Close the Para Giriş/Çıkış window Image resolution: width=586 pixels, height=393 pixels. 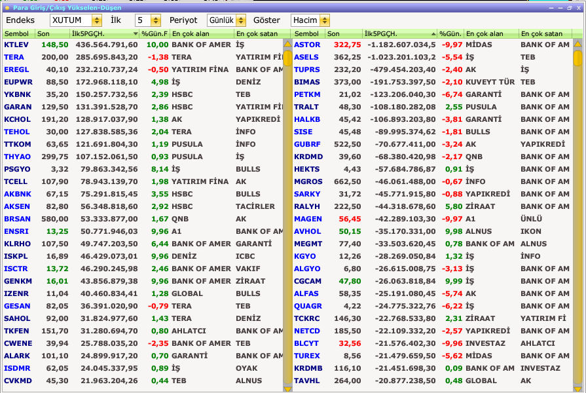point(579,7)
